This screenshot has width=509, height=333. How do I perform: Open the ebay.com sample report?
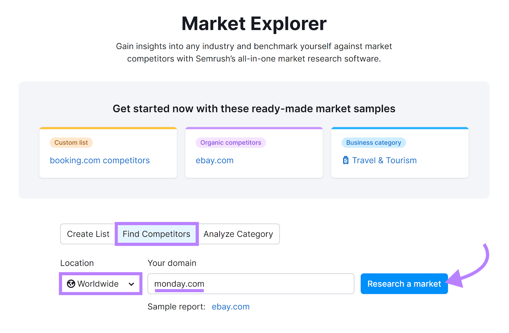click(x=230, y=307)
